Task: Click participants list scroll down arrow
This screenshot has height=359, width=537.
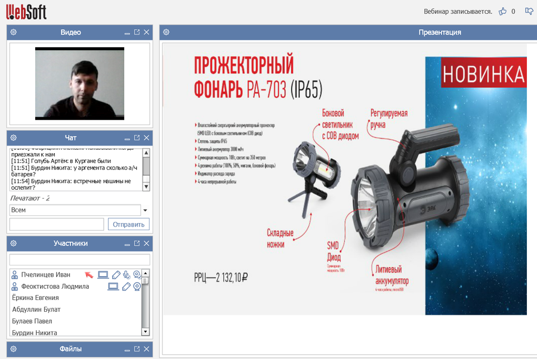Action: tap(146, 332)
